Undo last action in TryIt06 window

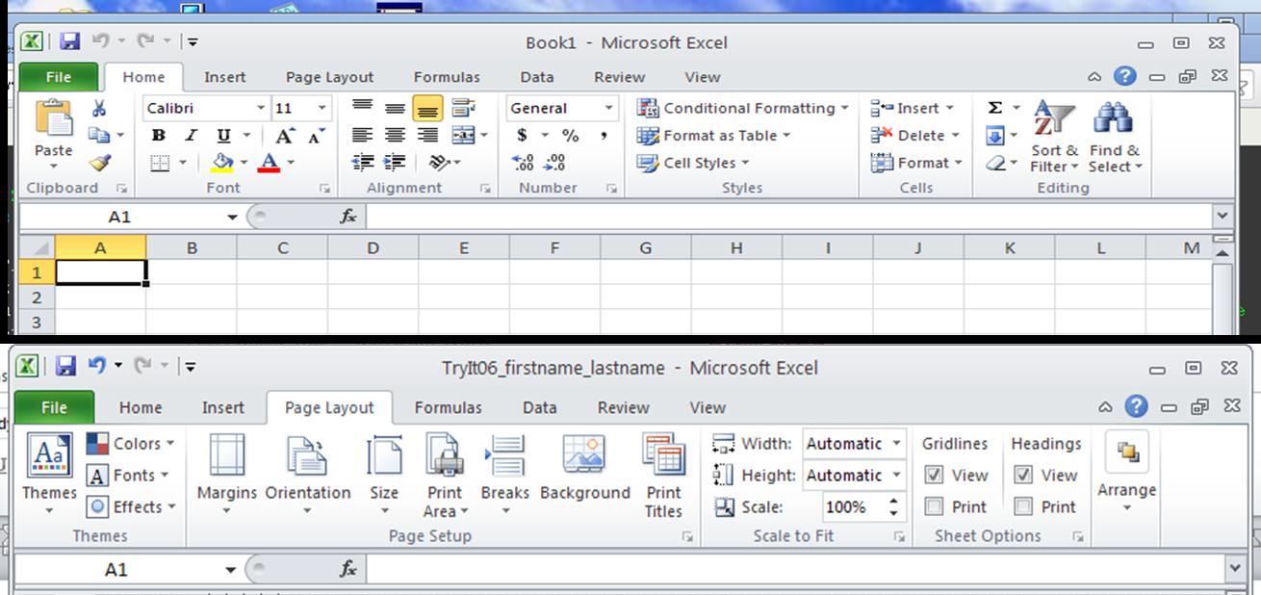pos(96,366)
